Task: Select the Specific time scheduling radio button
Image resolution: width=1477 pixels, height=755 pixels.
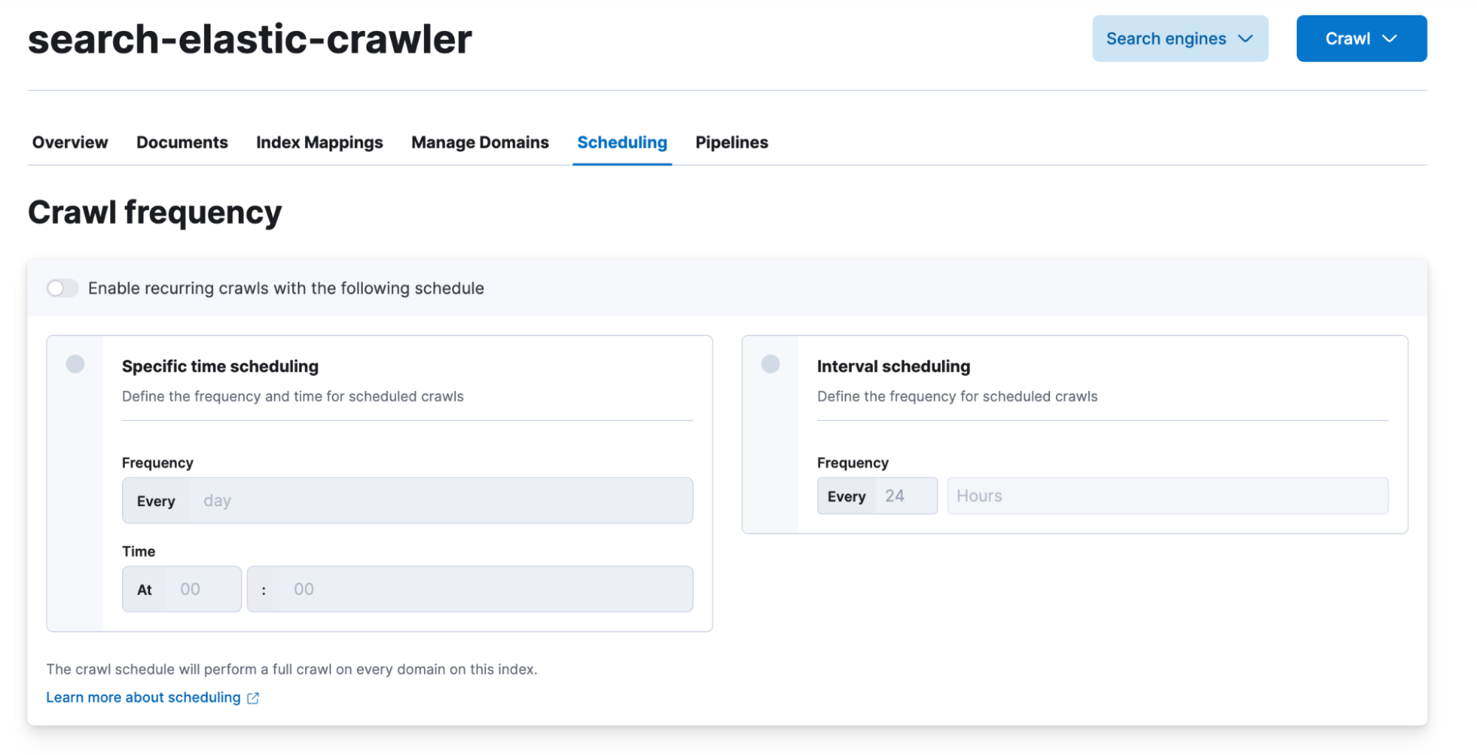Action: [75, 364]
